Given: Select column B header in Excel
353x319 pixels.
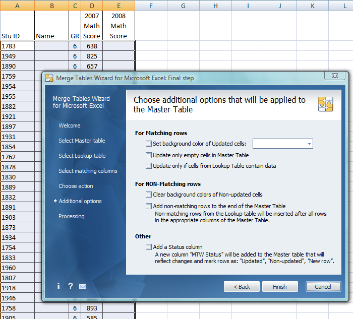Looking at the screenshot, I should 52,6.
